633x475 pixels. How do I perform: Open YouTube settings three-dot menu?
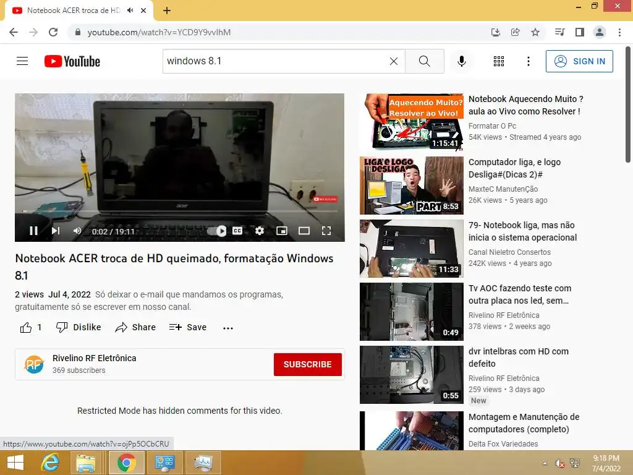(x=528, y=61)
